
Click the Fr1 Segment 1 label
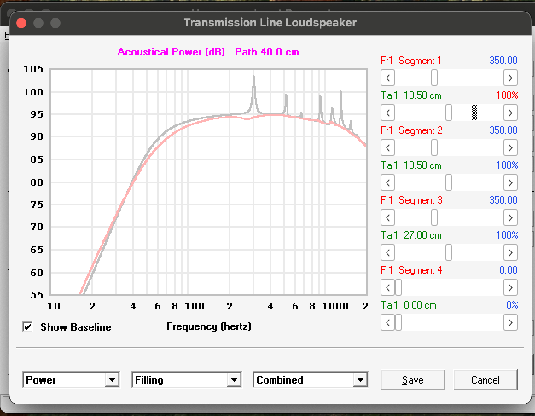[x=411, y=61]
